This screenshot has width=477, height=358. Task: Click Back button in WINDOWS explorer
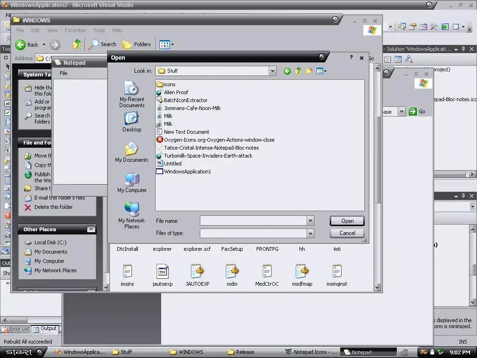(27, 45)
